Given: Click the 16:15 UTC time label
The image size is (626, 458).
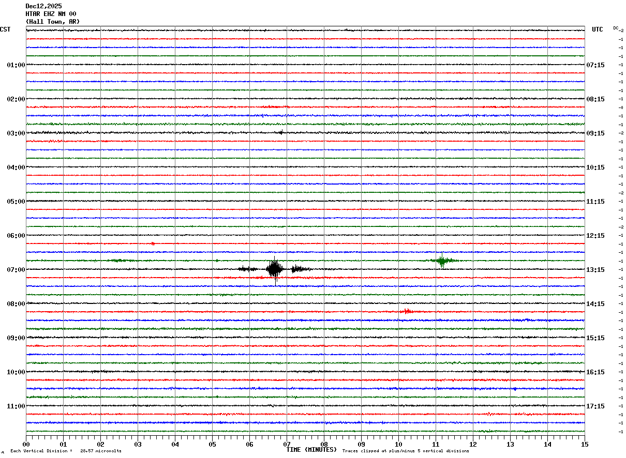Looking at the screenshot, I should coord(595,372).
